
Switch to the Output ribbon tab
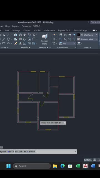pyautogui.click(x=27, y=30)
